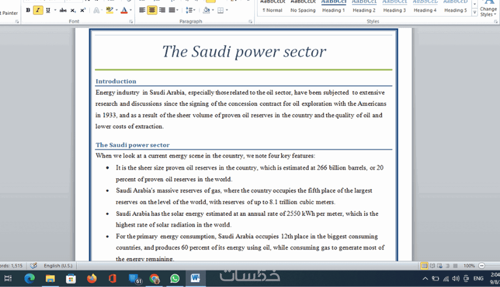Viewport: 500px width, 287px height.
Task: Click the Introduction heading in the document
Action: click(x=116, y=81)
